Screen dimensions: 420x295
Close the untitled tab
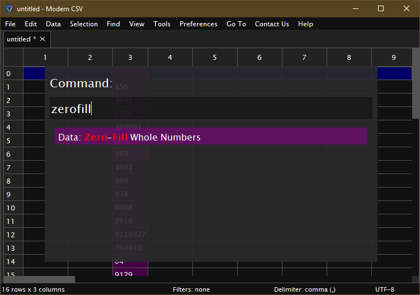[x=43, y=39]
